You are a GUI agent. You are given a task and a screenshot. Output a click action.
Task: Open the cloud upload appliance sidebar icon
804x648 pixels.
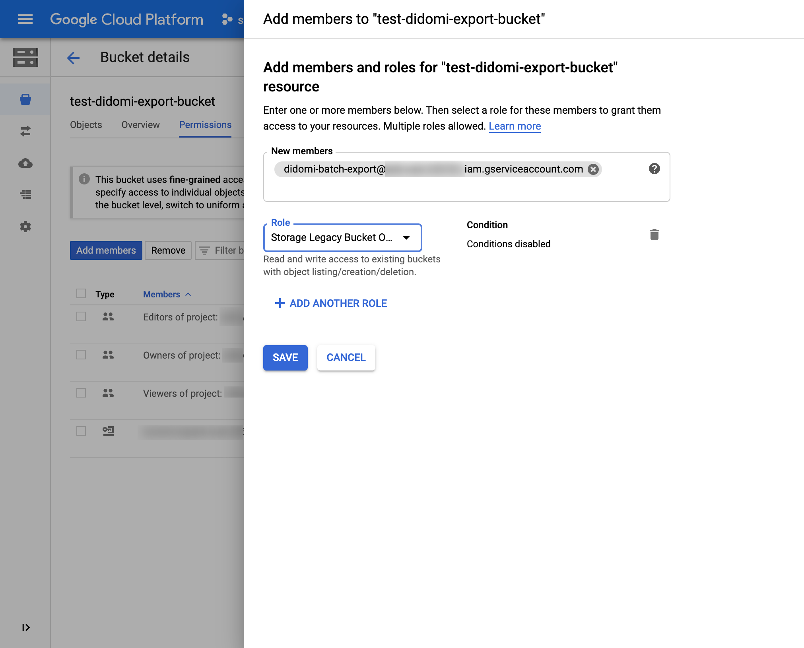click(x=25, y=163)
